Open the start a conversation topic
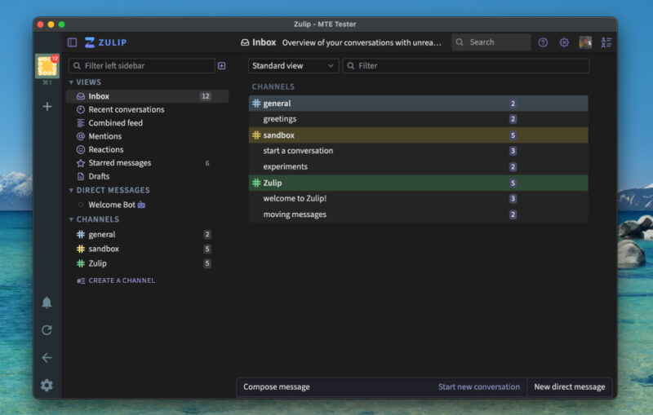This screenshot has height=415, width=653. point(298,151)
